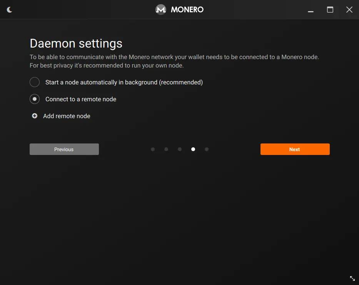The width and height of the screenshot is (359, 285).
Task: Maximize the Monero wallet window
Action: coord(330,10)
